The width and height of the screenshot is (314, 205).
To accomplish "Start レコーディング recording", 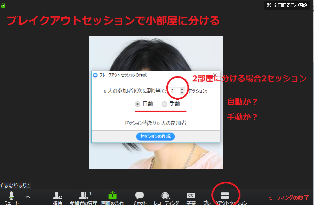I will pos(166,198).
